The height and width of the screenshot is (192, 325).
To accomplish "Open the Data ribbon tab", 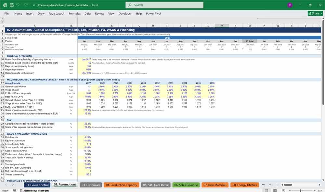I will [x=87, y=13].
